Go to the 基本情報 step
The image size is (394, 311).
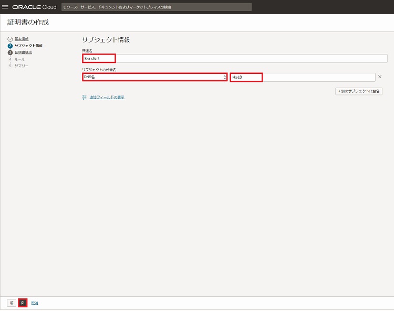(x=22, y=39)
